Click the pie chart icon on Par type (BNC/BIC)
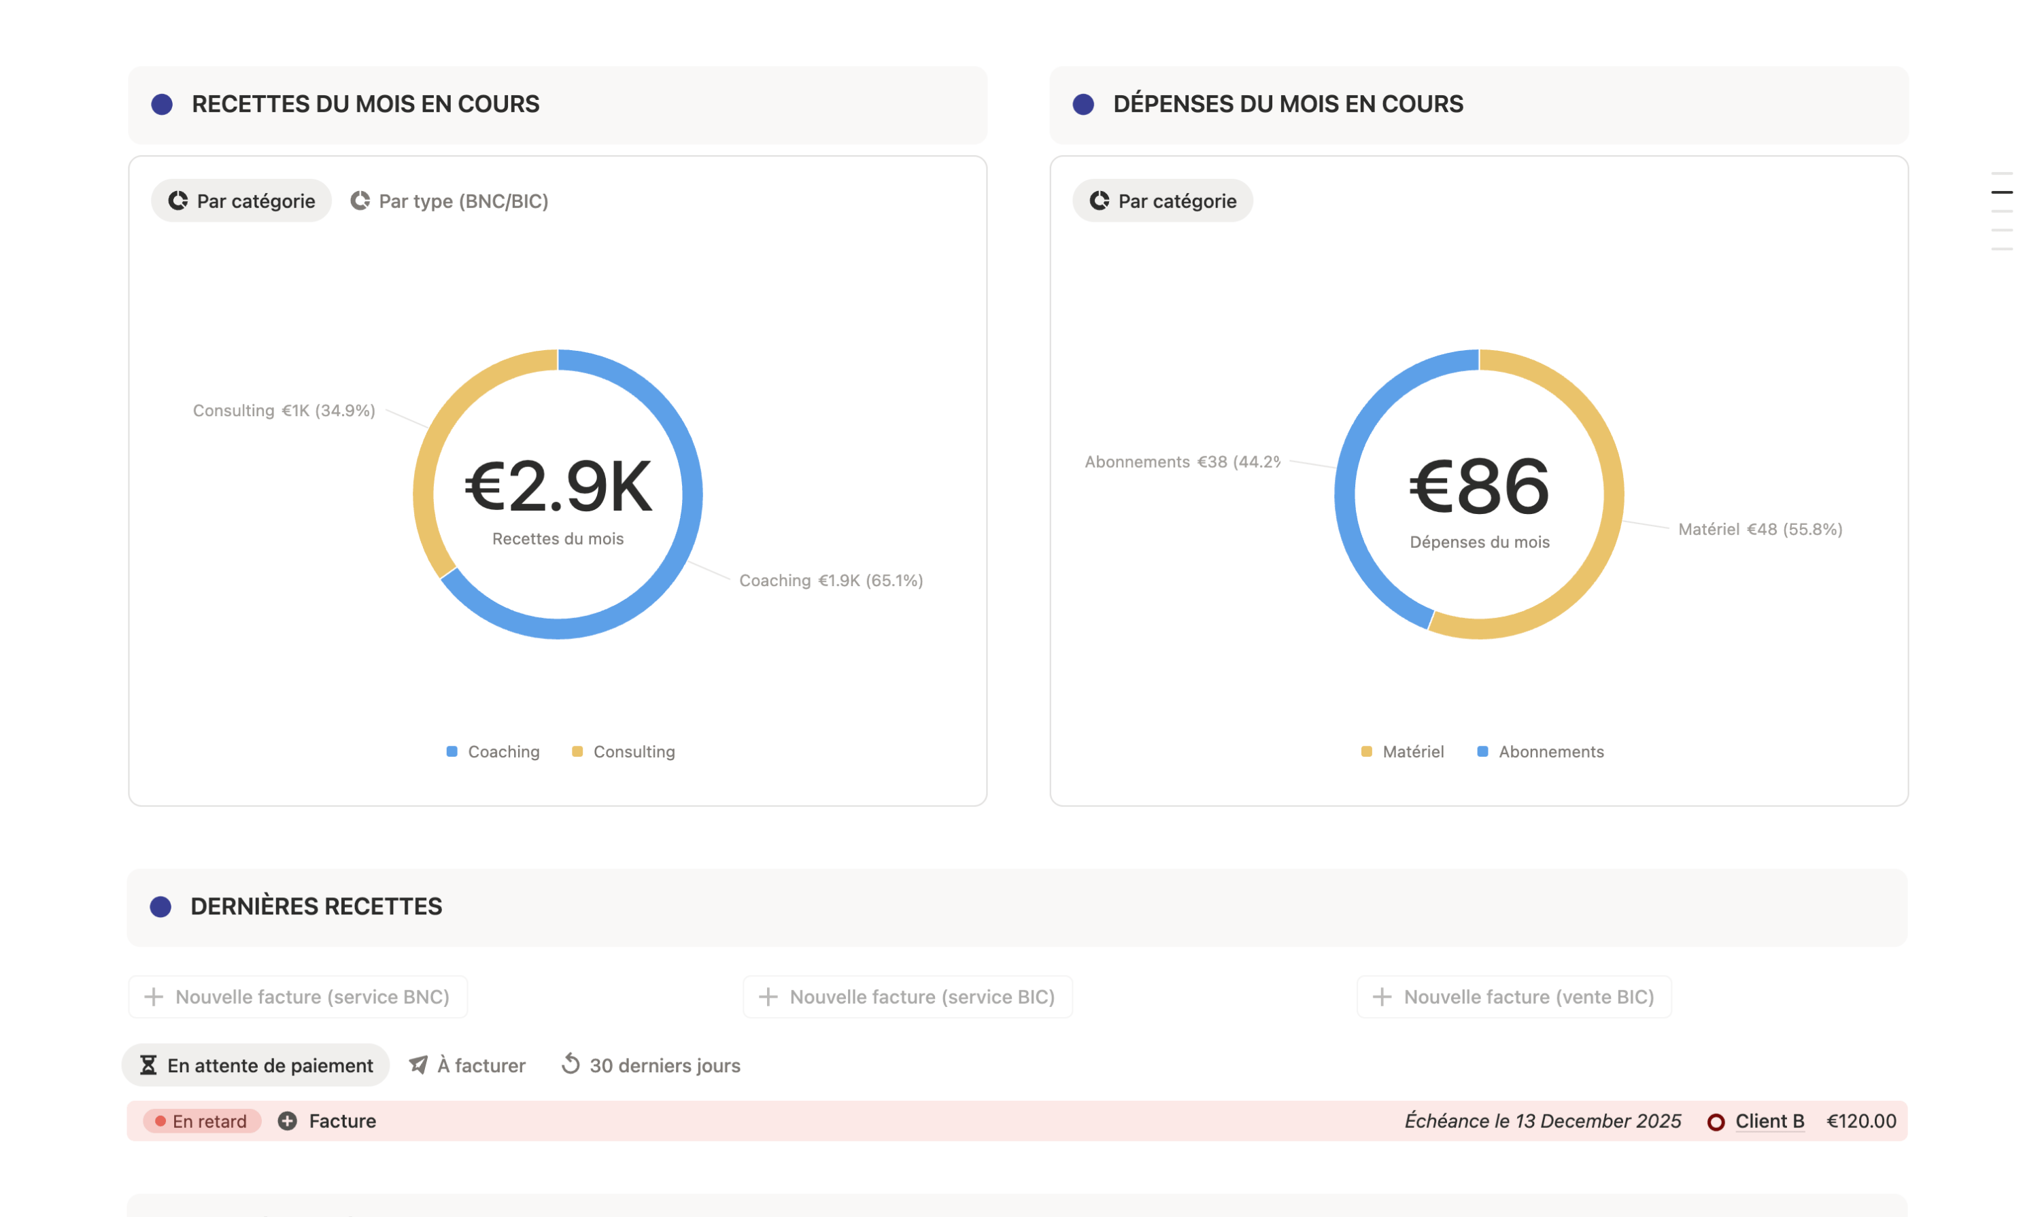The height and width of the screenshot is (1217, 2040). (361, 201)
